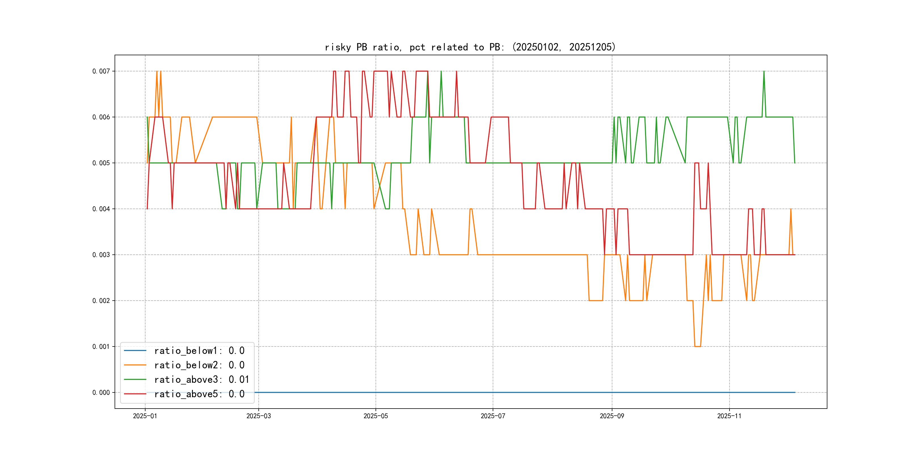Click the 2025-03 x-axis label
Image resolution: width=919 pixels, height=459 pixels.
coord(259,416)
